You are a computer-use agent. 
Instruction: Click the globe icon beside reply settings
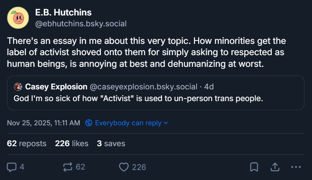(x=89, y=123)
